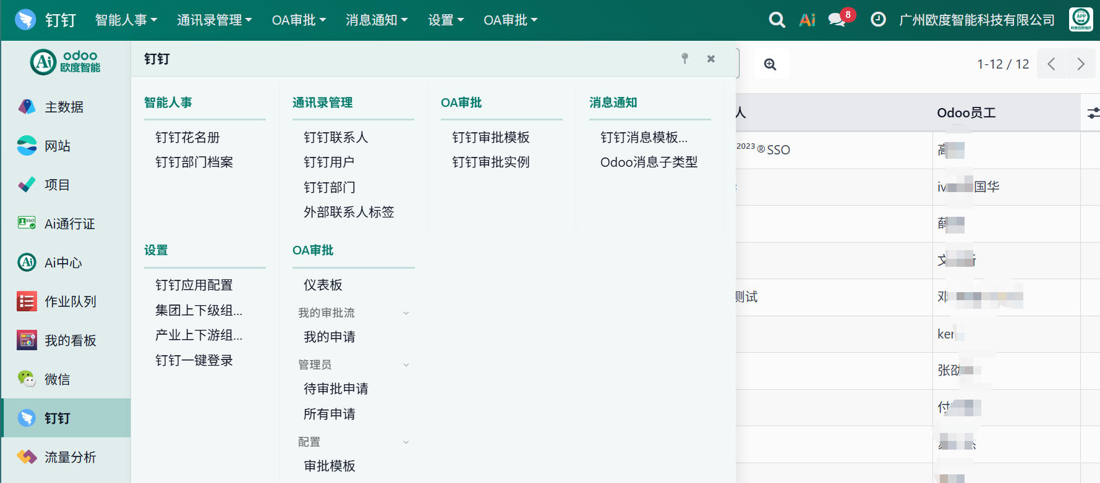
Task: Expand 智能人事 top menu dropdown
Action: (126, 20)
